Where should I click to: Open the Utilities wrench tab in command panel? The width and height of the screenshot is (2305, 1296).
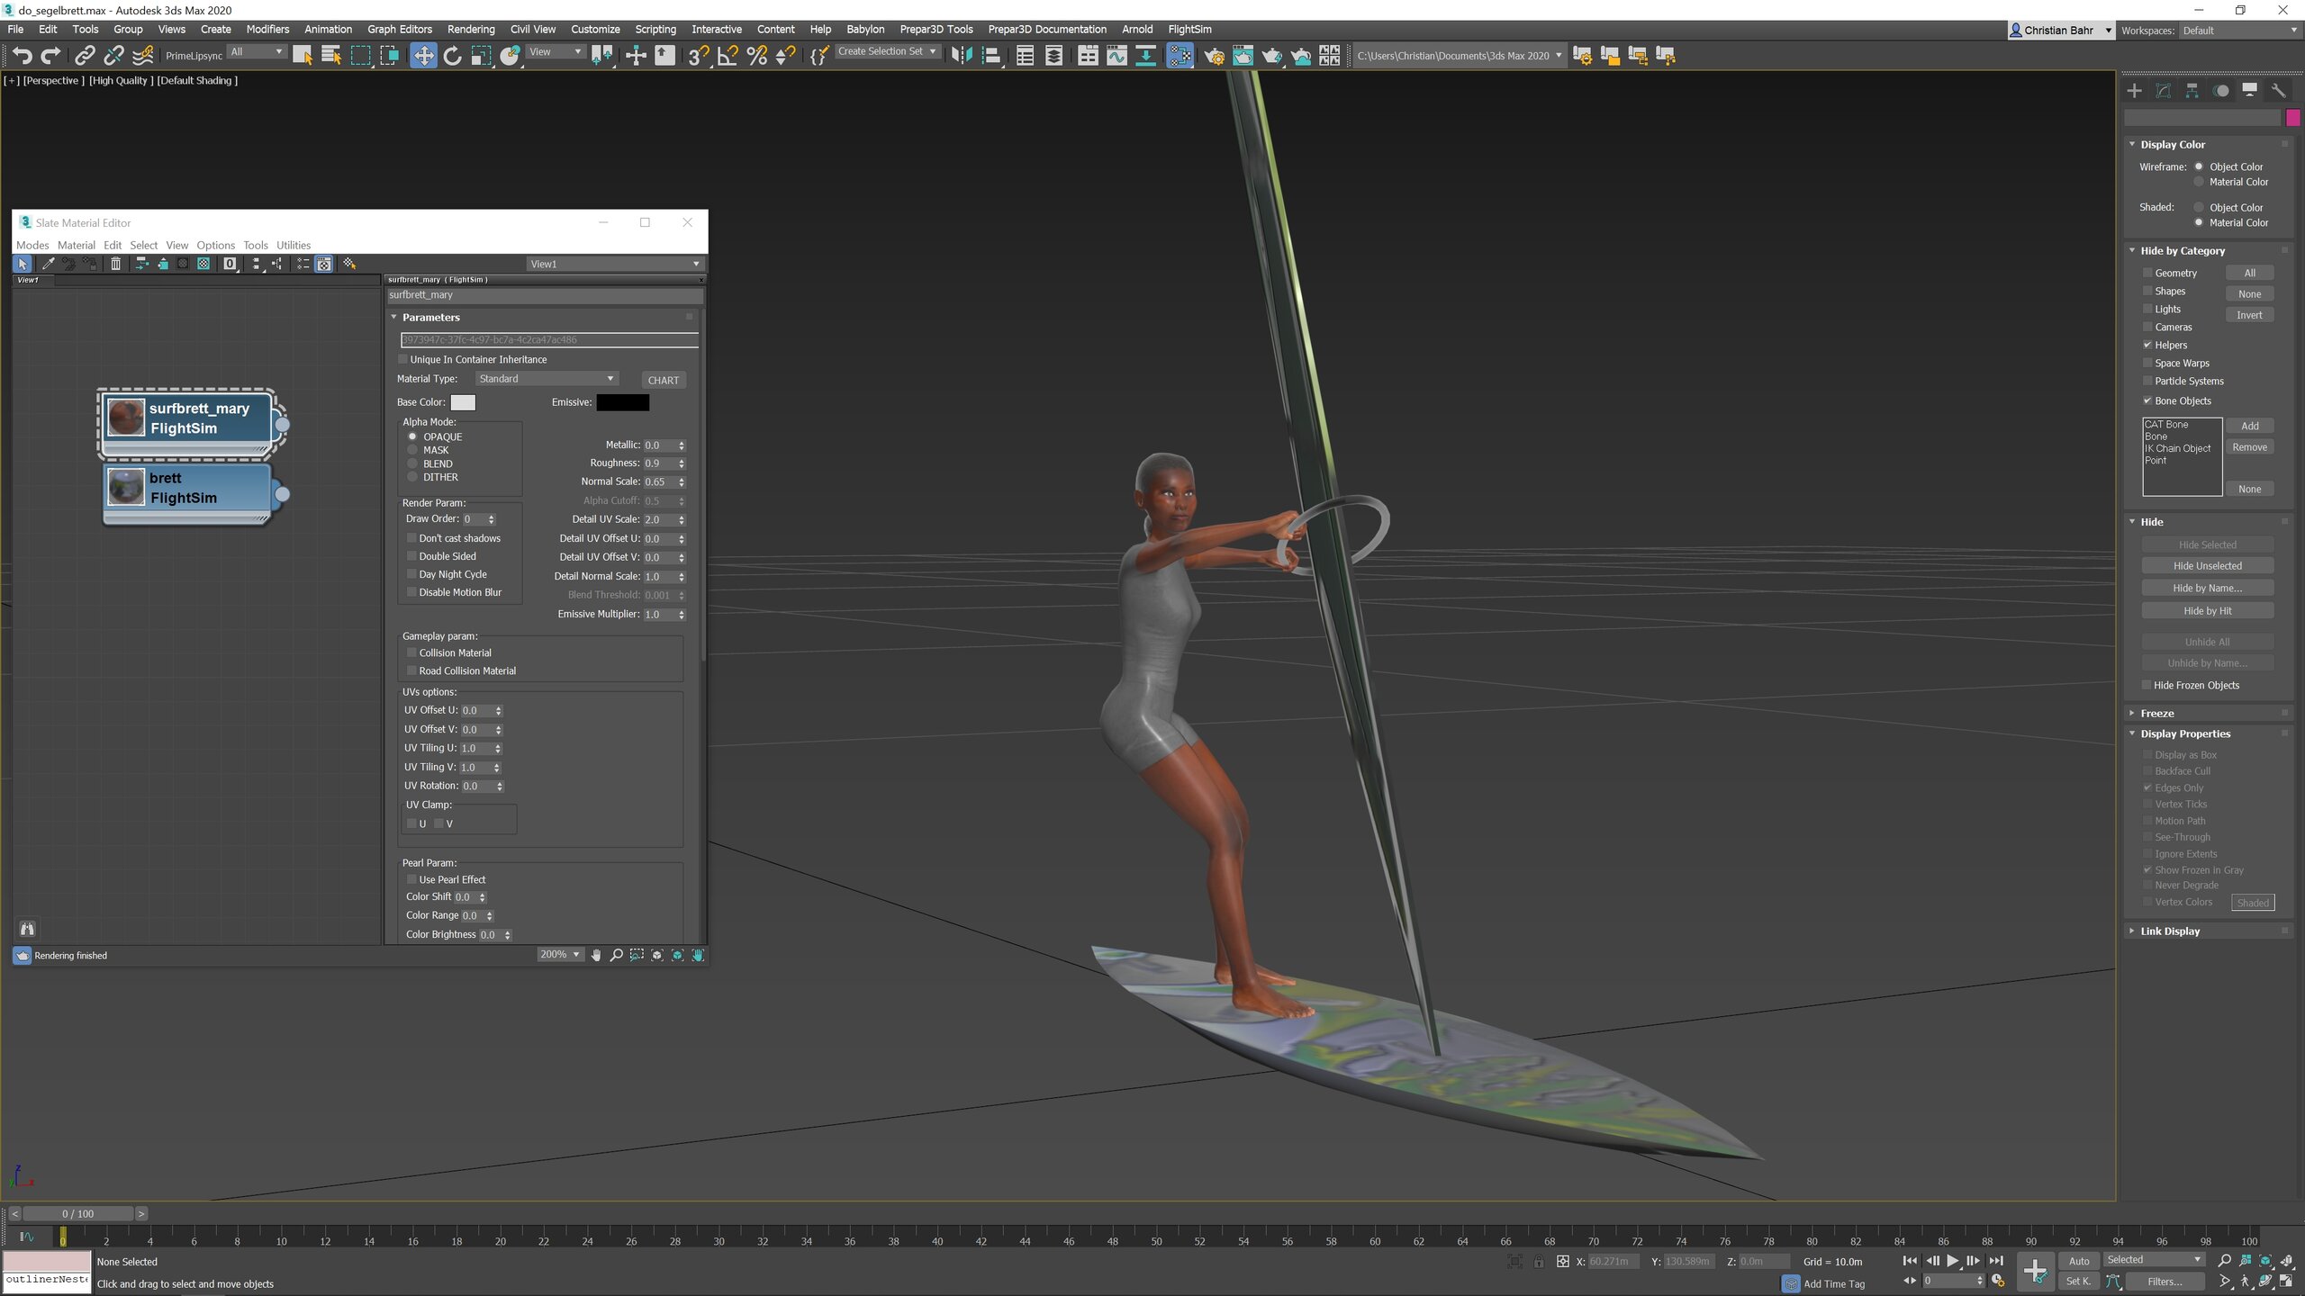tap(2278, 90)
